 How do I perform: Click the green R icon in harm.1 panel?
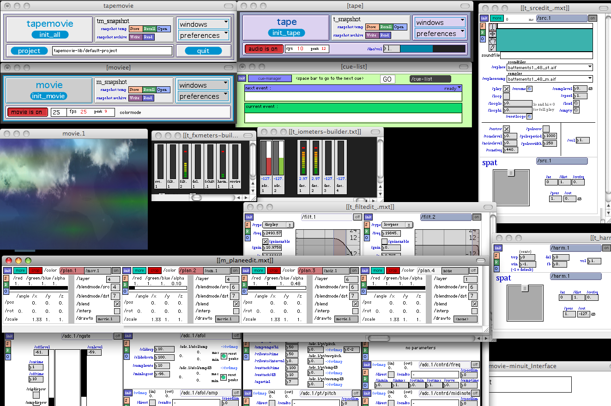click(x=496, y=262)
